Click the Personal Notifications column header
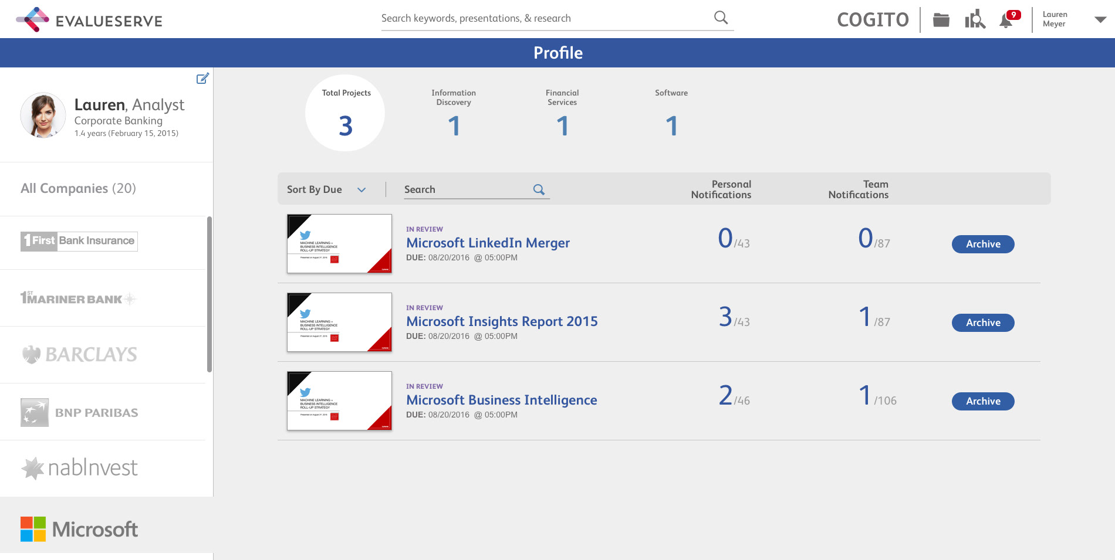This screenshot has height=560, width=1115. coord(721,189)
